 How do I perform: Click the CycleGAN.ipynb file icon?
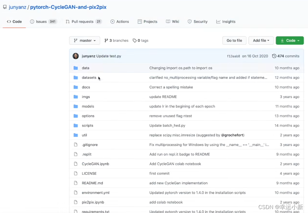[x=76, y=164]
